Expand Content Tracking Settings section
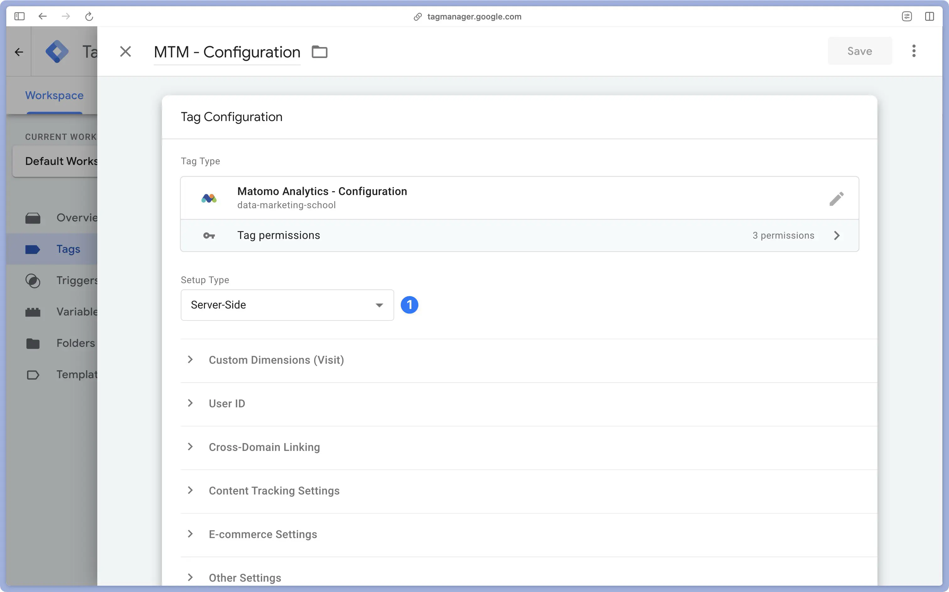Viewport: 949px width, 592px height. (x=528, y=491)
